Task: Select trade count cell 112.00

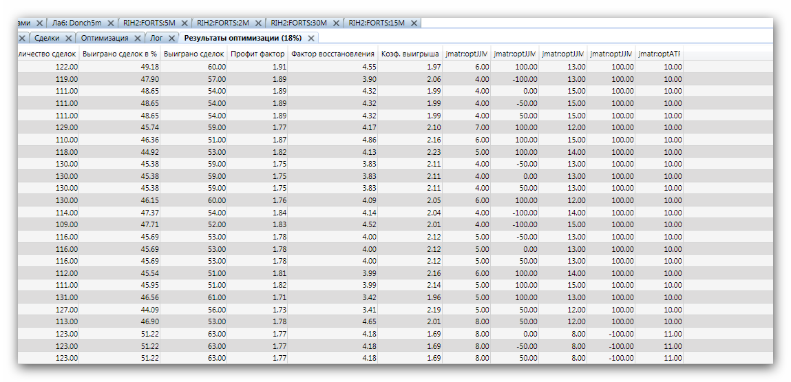Action: coord(48,273)
